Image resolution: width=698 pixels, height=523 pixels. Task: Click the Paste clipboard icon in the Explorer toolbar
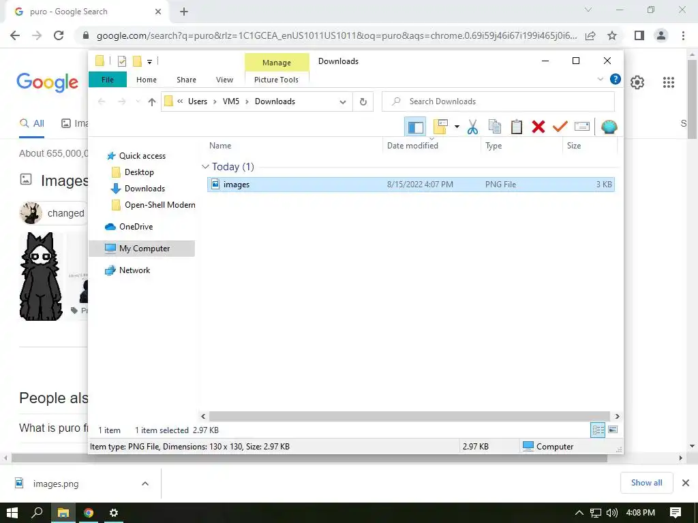click(x=517, y=127)
